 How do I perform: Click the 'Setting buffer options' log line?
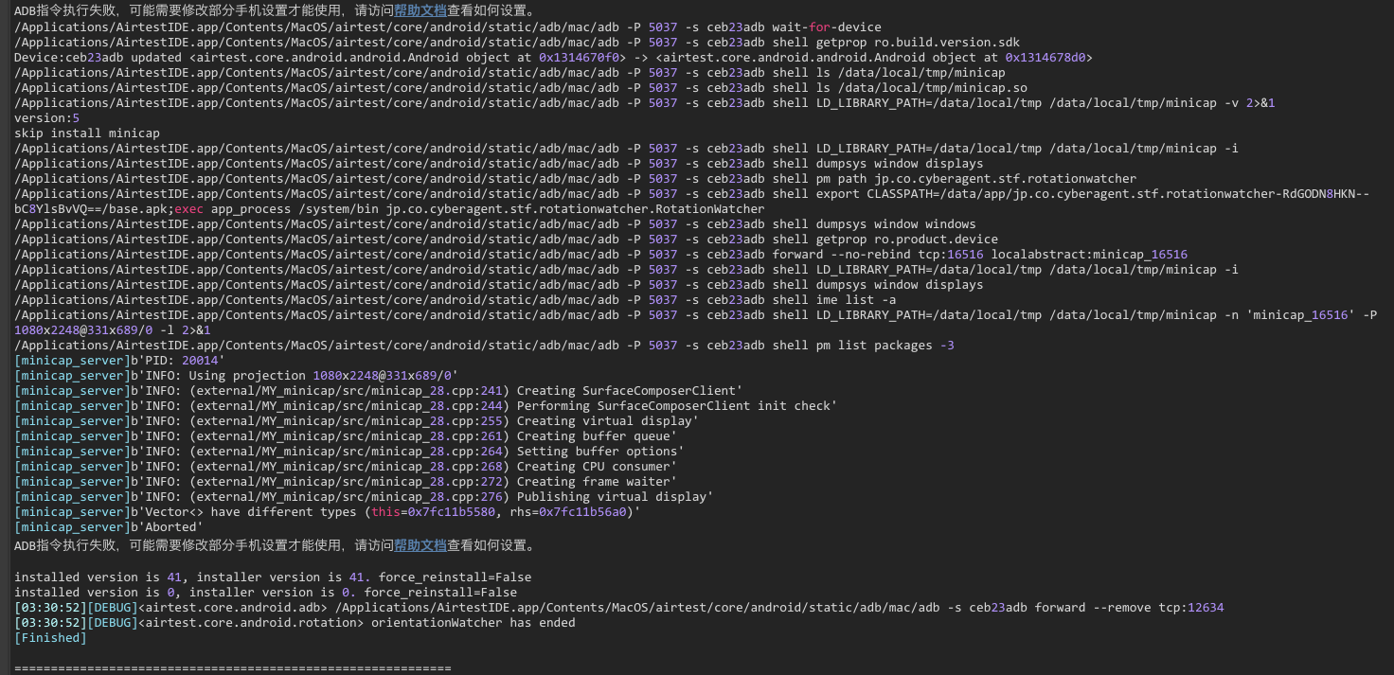tap(349, 452)
